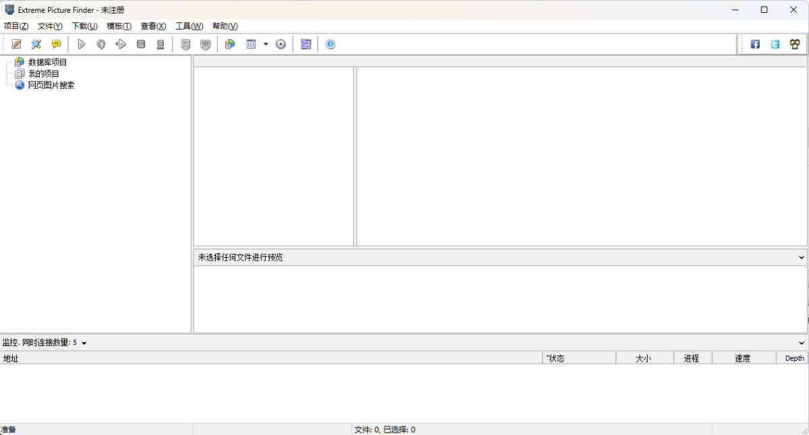
Task: Click the 速度 column header
Action: point(743,358)
